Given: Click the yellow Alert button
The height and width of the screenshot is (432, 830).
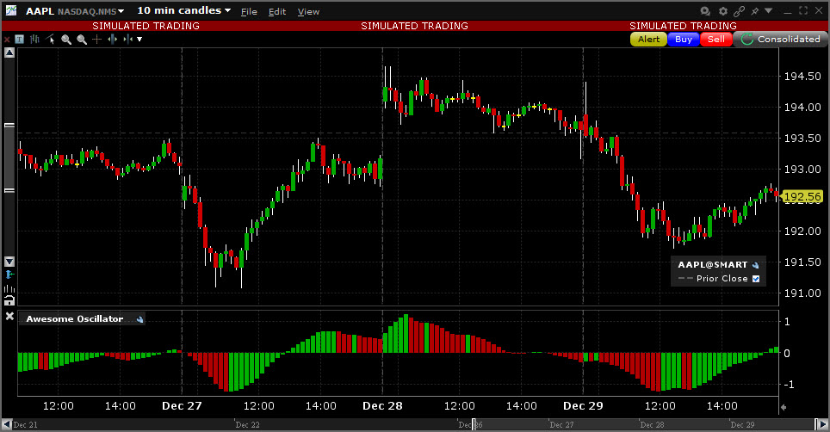Looking at the screenshot, I should click(x=648, y=39).
